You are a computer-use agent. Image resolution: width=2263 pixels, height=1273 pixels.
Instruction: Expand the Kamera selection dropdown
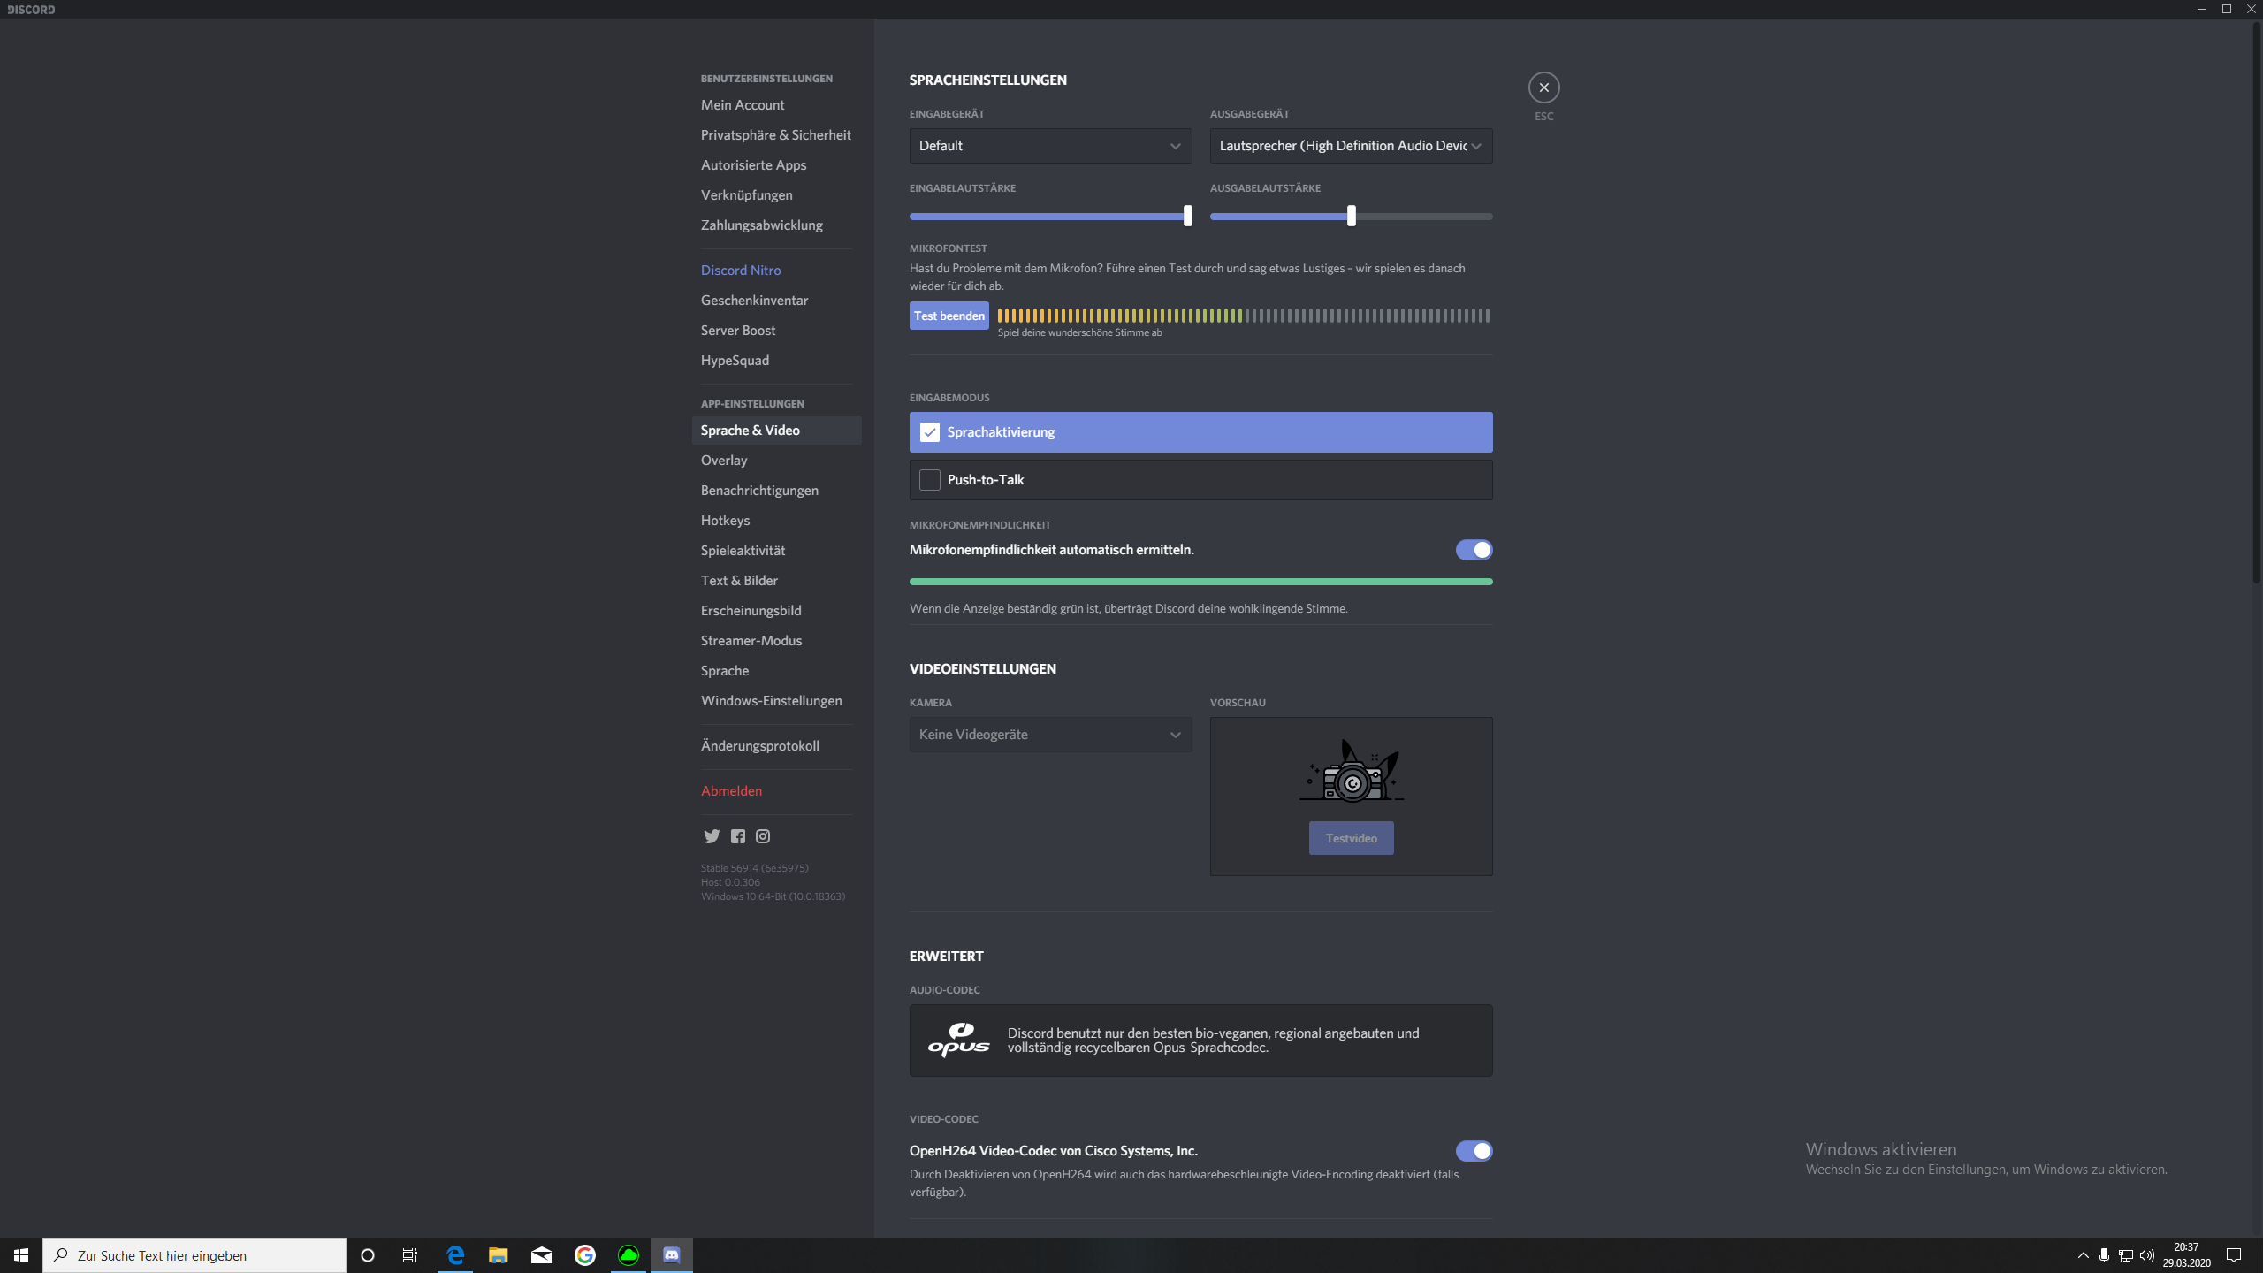[1049, 735]
